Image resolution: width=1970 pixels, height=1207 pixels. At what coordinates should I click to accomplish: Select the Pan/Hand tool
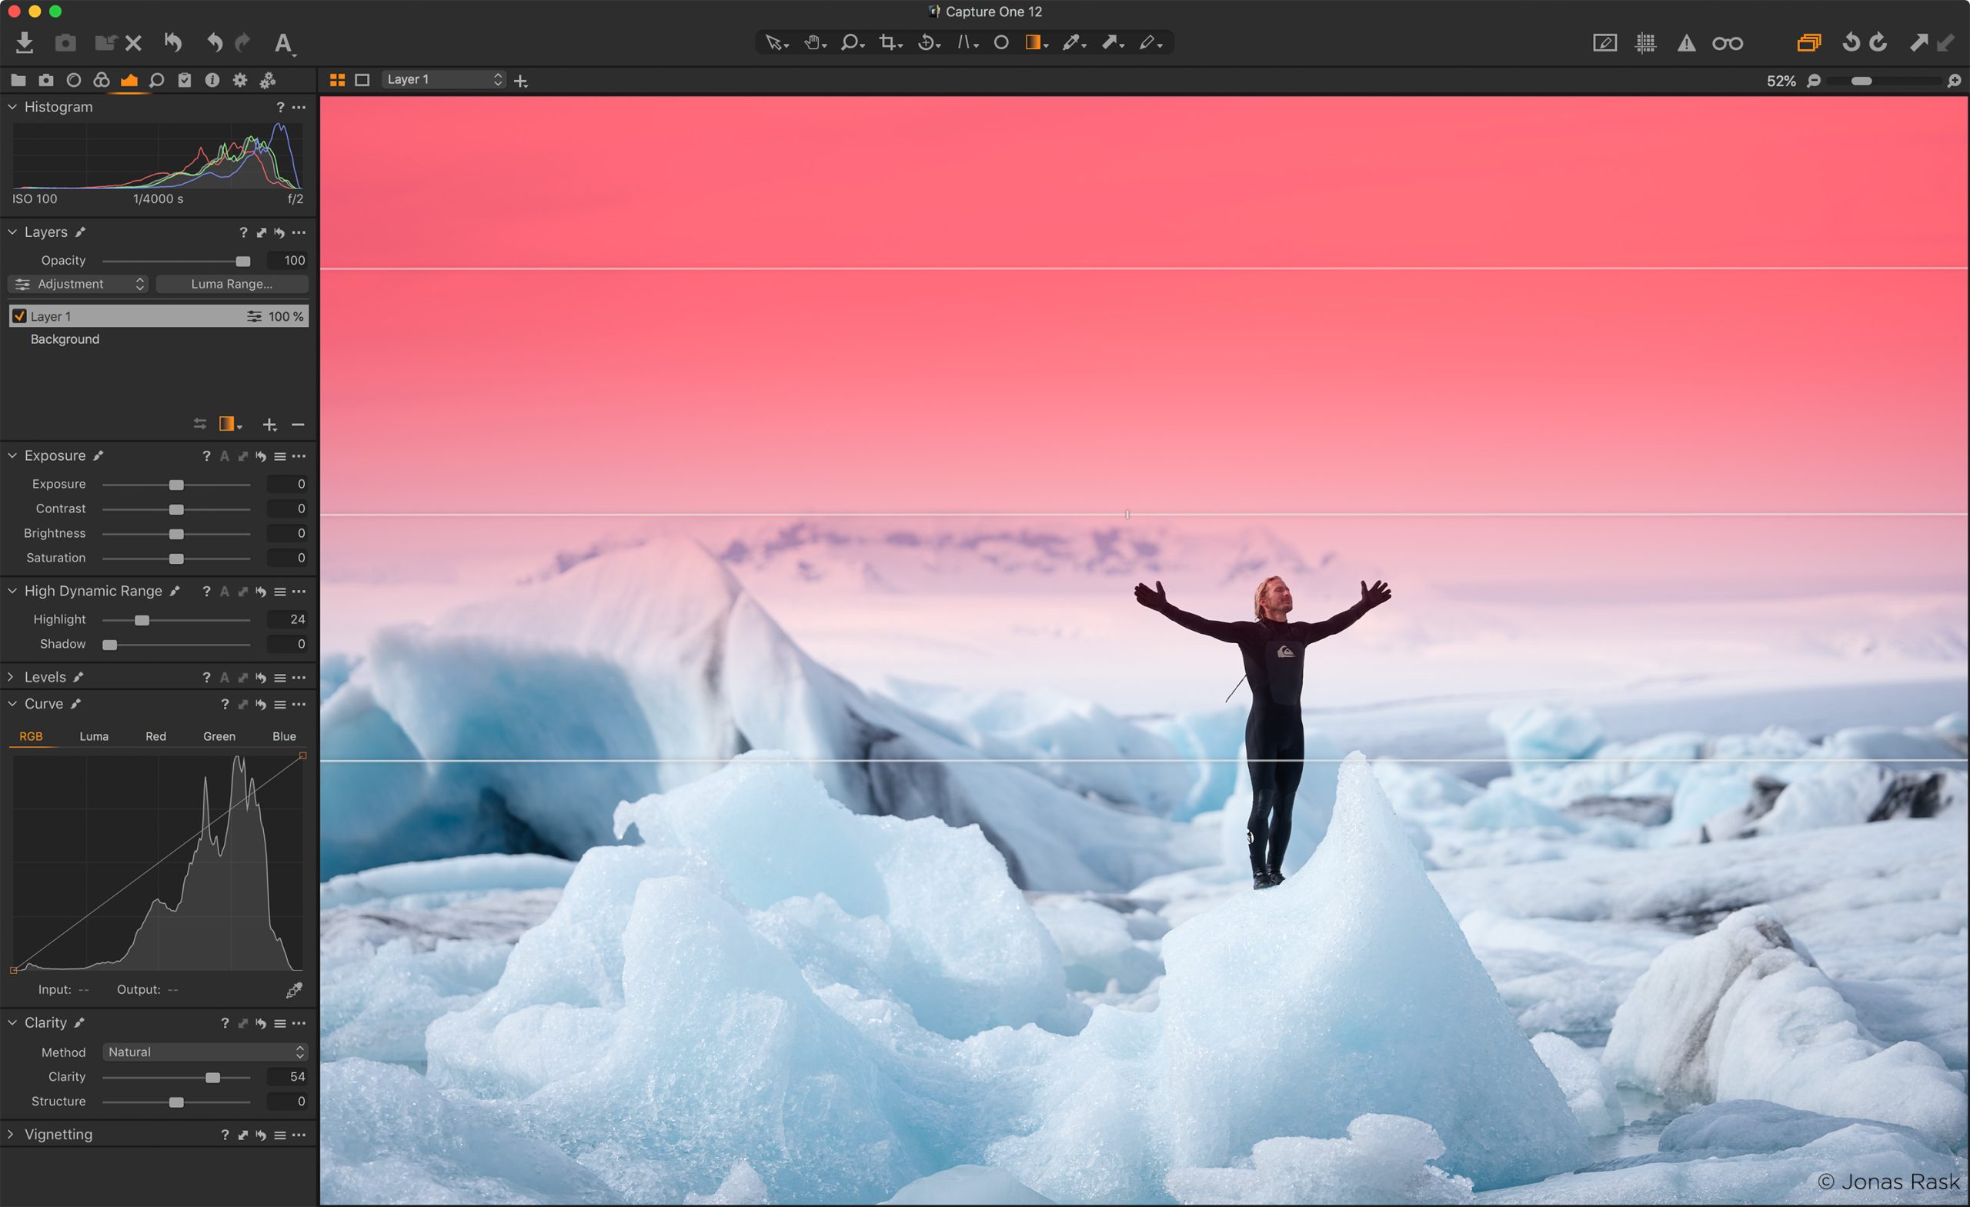(814, 42)
